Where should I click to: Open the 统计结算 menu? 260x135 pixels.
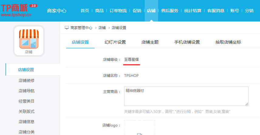(193, 11)
